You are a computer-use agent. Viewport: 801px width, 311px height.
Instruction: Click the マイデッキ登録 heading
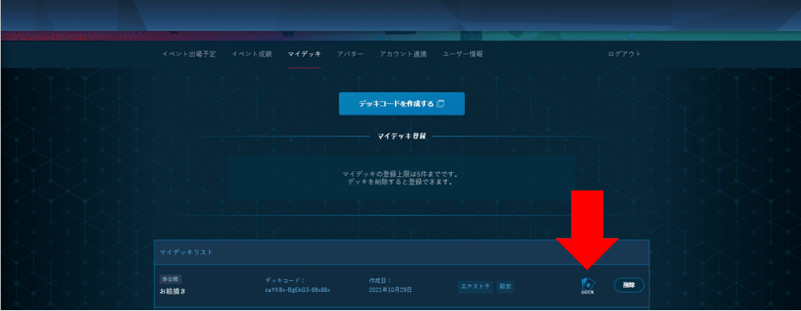point(402,136)
